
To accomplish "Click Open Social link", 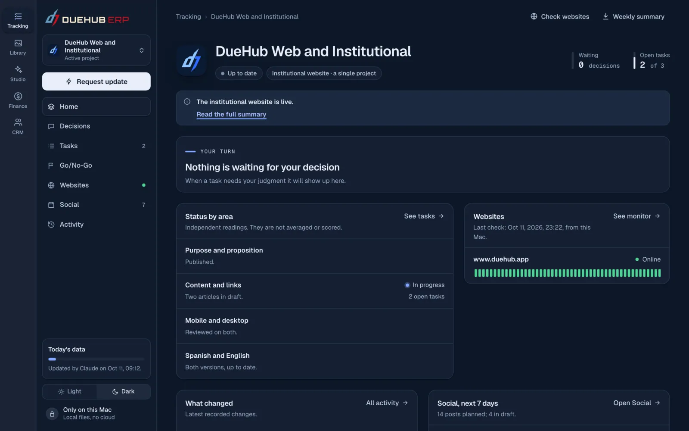I will click(636, 403).
